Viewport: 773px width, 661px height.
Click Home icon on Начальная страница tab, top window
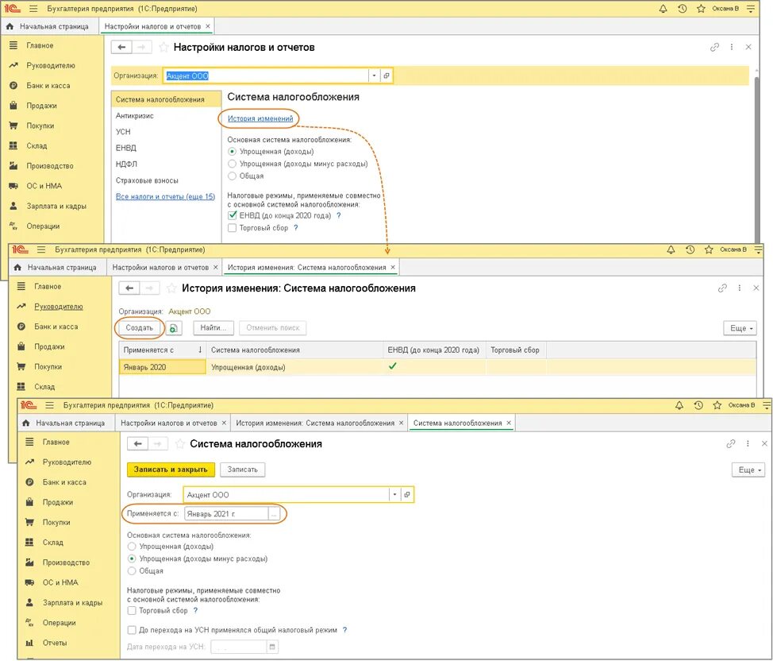point(10,26)
